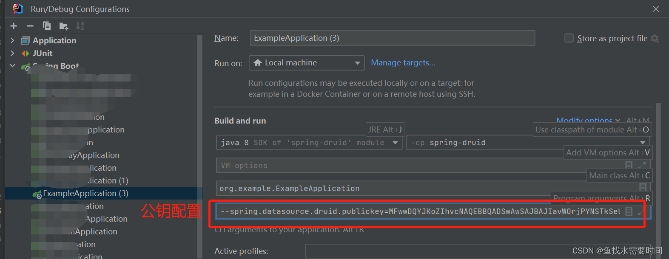The height and width of the screenshot is (259, 669).
Task: Expand the program arguments field
Action: [x=641, y=211]
